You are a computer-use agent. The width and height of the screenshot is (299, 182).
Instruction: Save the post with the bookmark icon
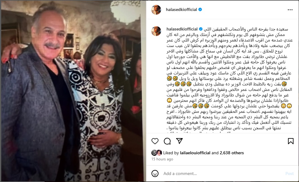pos(290,141)
